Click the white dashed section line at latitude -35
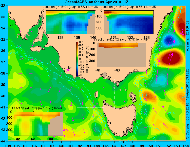This screenshot has height=147, width=190. coord(167,45)
